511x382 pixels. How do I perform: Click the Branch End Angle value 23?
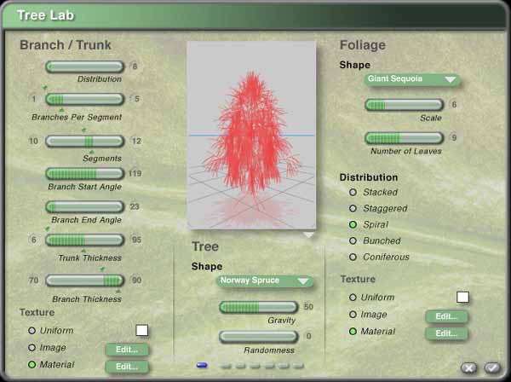pyautogui.click(x=135, y=206)
